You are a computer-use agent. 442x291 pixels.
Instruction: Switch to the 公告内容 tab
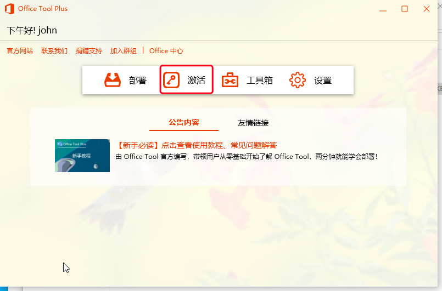(x=184, y=122)
